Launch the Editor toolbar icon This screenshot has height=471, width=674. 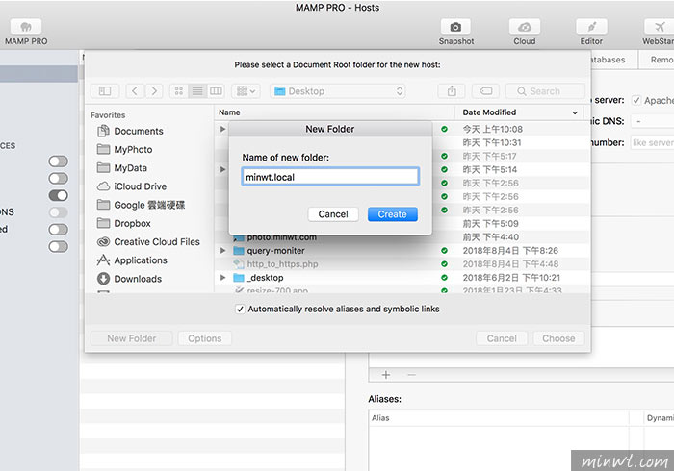click(591, 27)
